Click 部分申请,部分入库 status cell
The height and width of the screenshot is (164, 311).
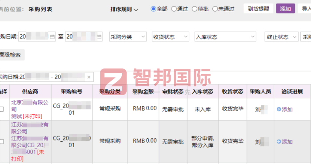[203, 142]
